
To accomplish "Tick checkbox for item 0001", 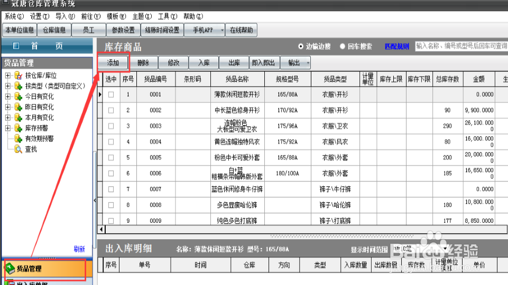I will pos(111,94).
